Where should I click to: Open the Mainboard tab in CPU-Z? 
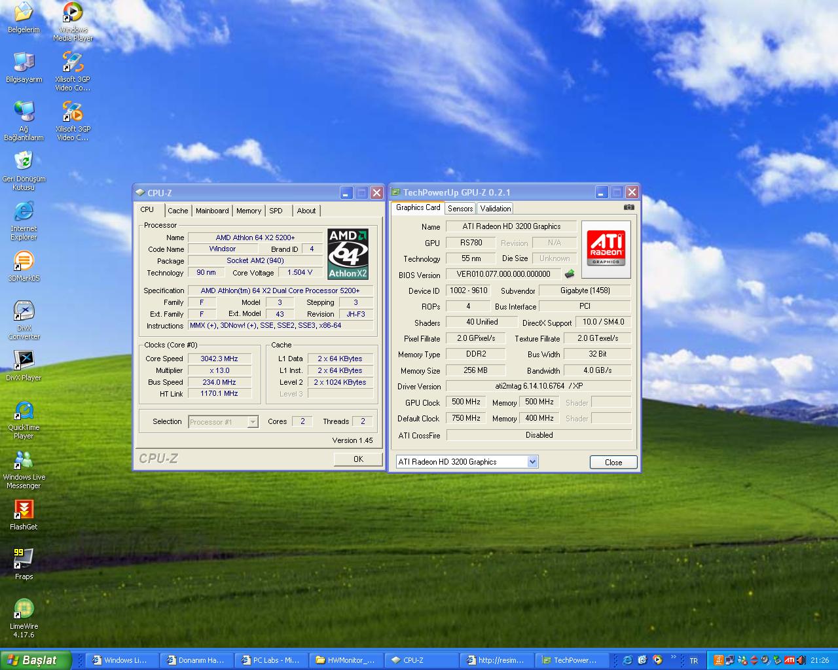(x=212, y=211)
